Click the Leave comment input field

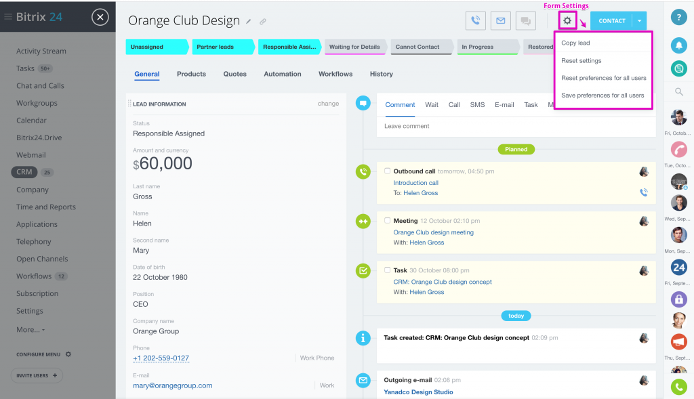[516, 126]
